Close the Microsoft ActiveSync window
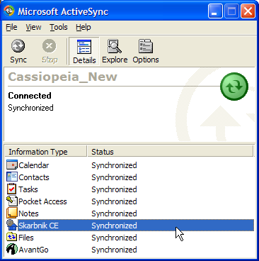259x261 pixels. tap(248, 11)
